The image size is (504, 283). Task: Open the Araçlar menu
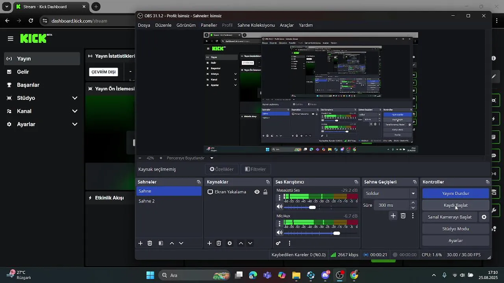(x=287, y=25)
